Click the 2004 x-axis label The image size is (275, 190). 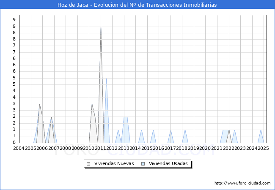19,148
